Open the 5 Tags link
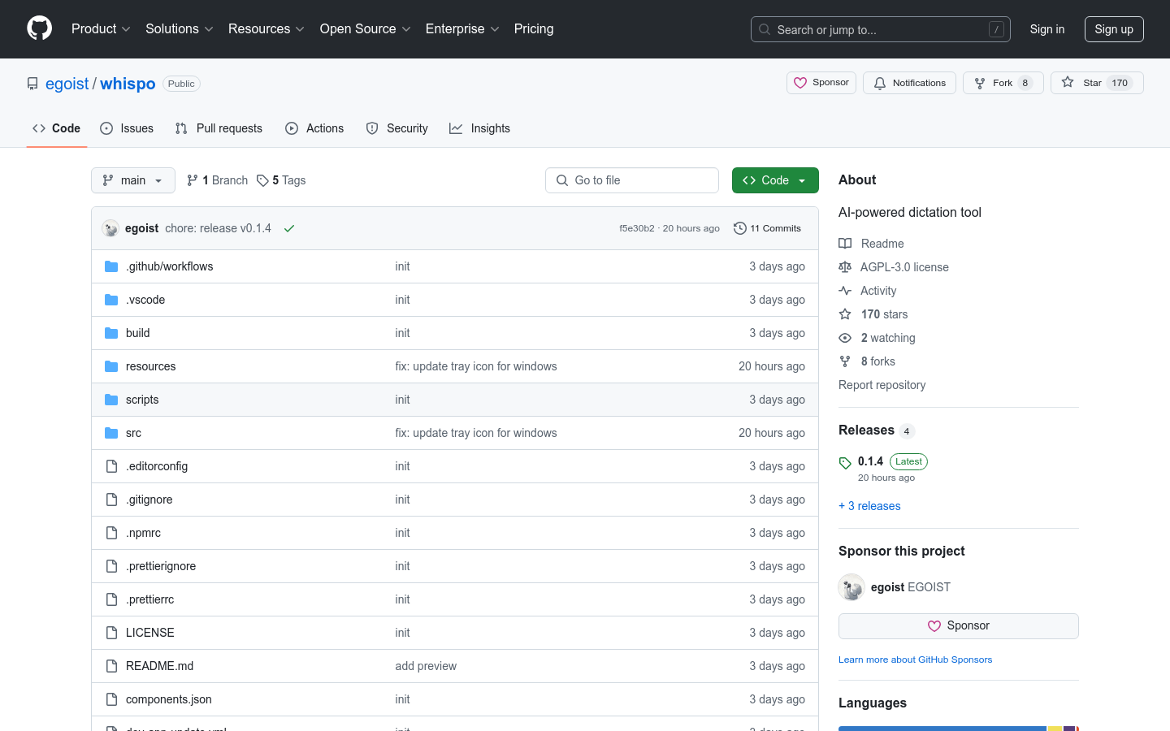This screenshot has width=1170, height=731. (x=281, y=180)
